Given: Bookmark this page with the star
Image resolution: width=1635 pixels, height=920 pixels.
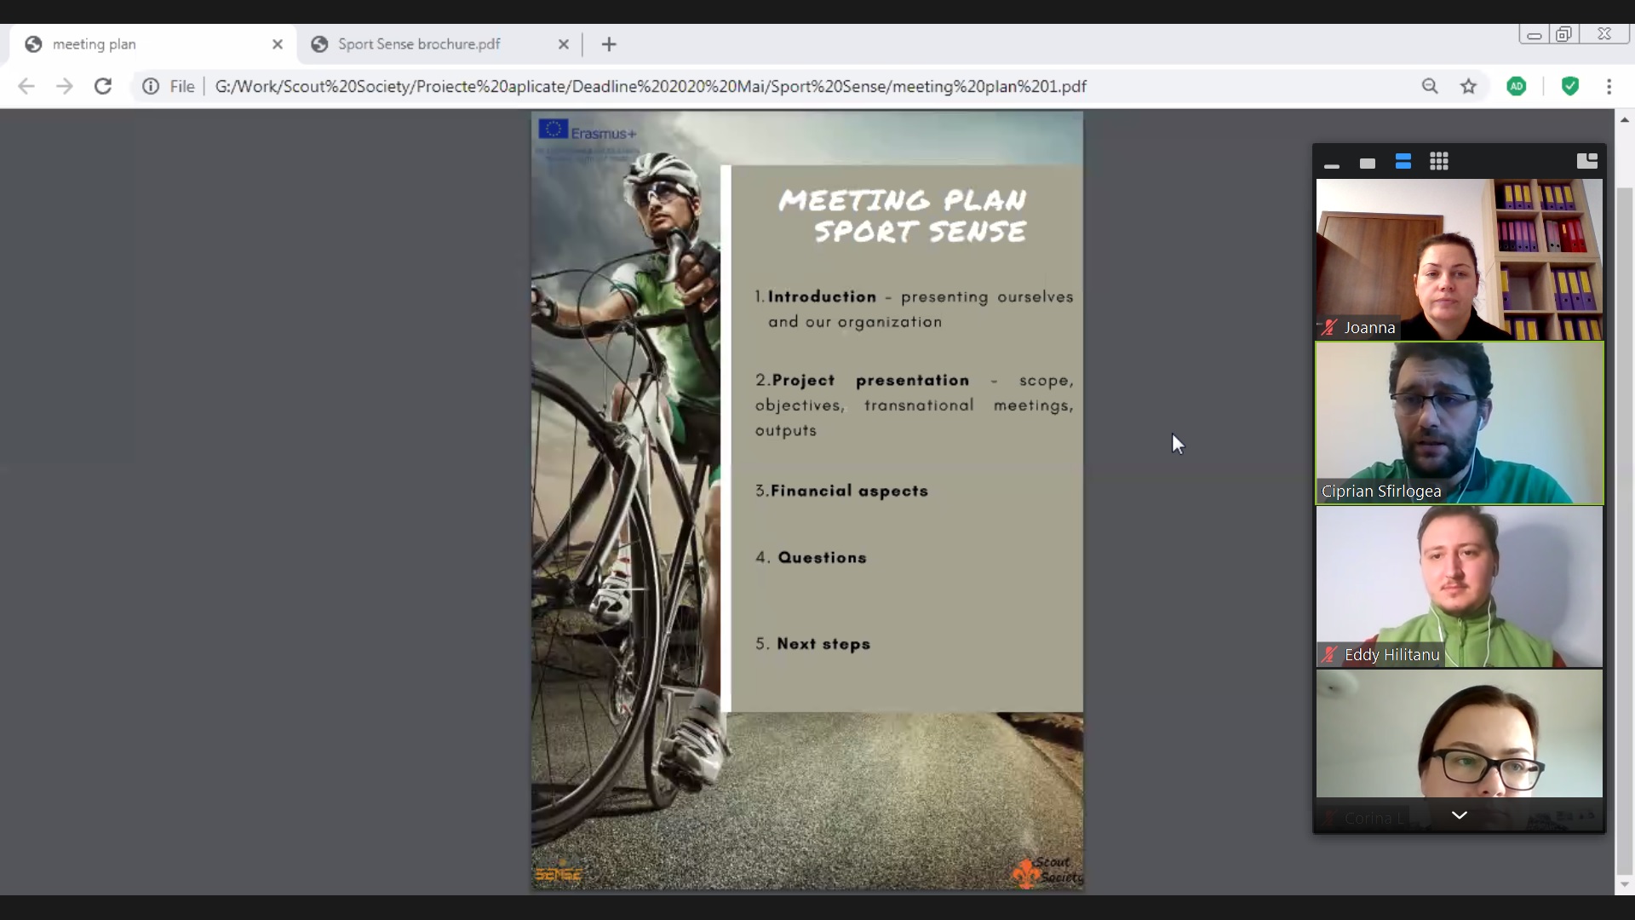Looking at the screenshot, I should coord(1469,86).
